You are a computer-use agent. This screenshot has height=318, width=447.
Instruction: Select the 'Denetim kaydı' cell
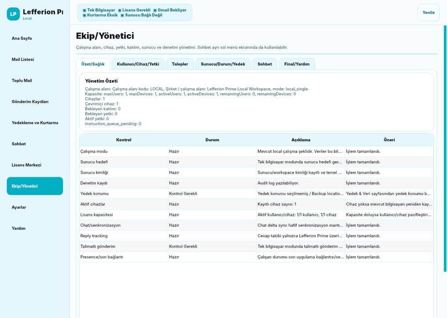[x=124, y=183]
